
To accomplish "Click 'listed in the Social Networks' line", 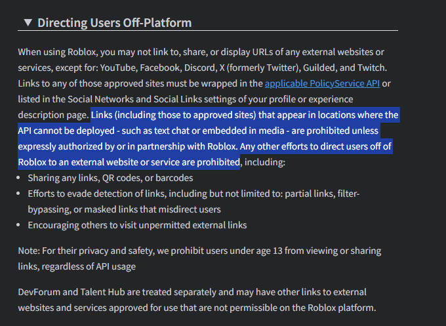I will click(186, 99).
